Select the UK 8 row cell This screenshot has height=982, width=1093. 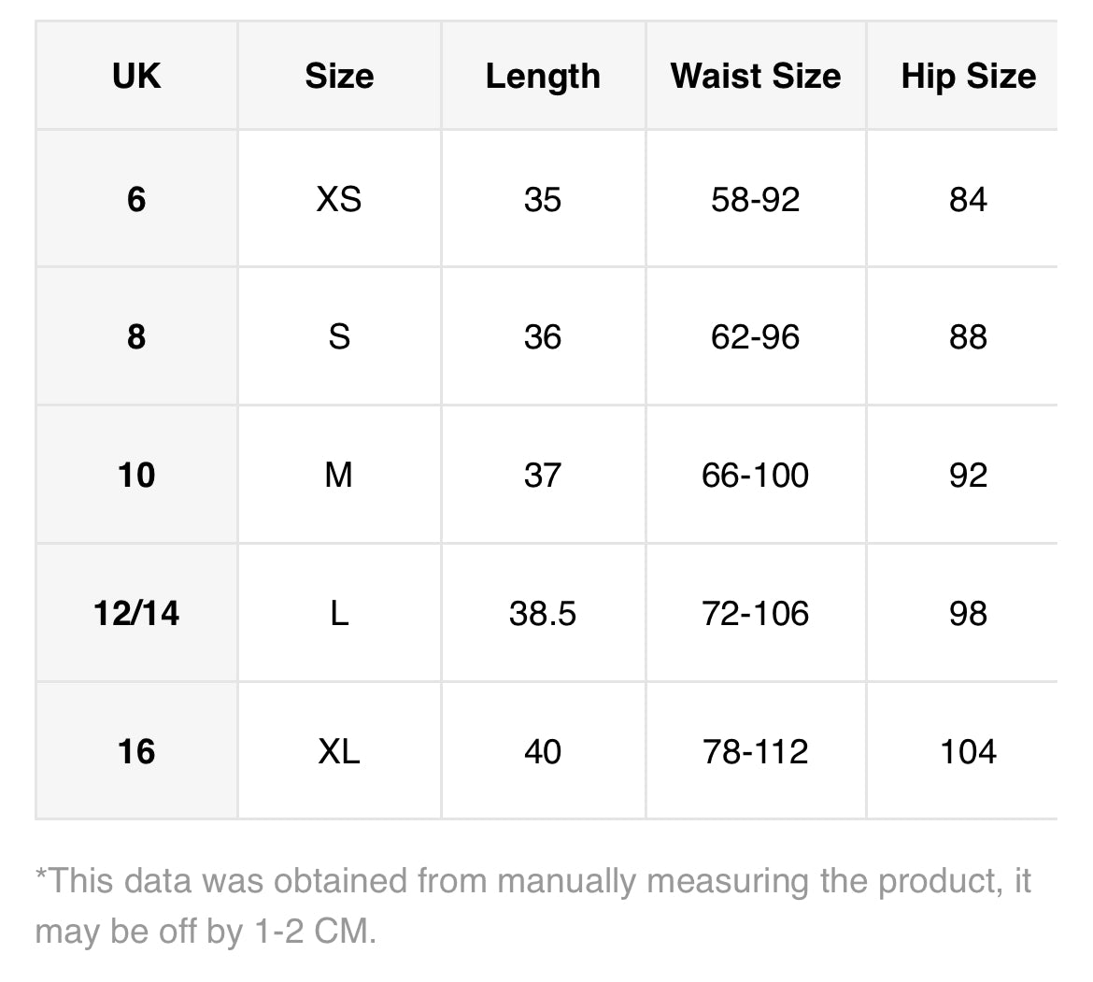click(x=136, y=336)
